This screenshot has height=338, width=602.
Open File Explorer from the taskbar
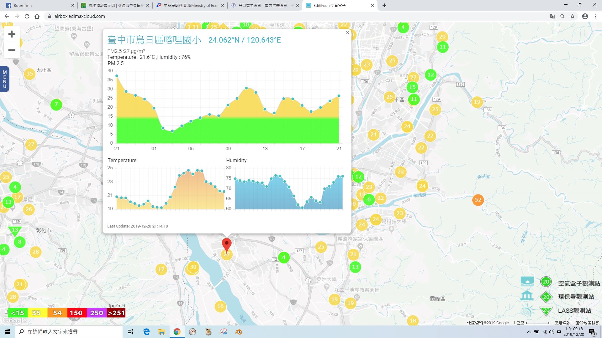161,332
